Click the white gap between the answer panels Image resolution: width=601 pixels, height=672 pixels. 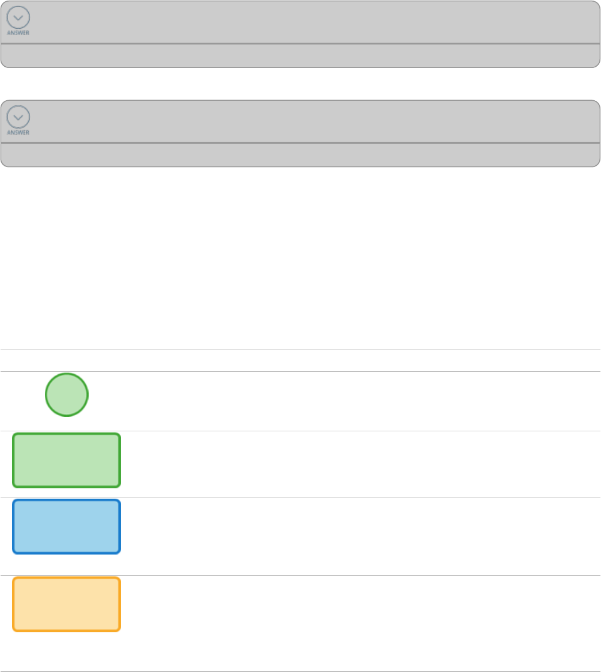coord(299,84)
